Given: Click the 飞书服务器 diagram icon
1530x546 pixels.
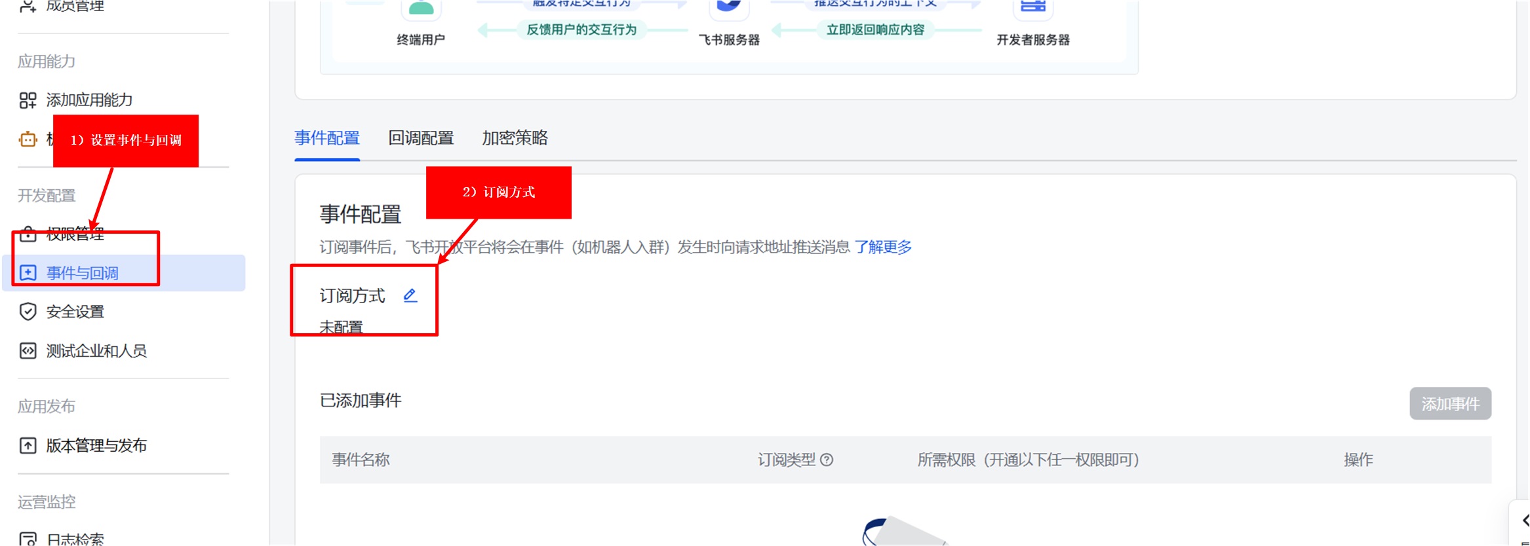Looking at the screenshot, I should (728, 8).
